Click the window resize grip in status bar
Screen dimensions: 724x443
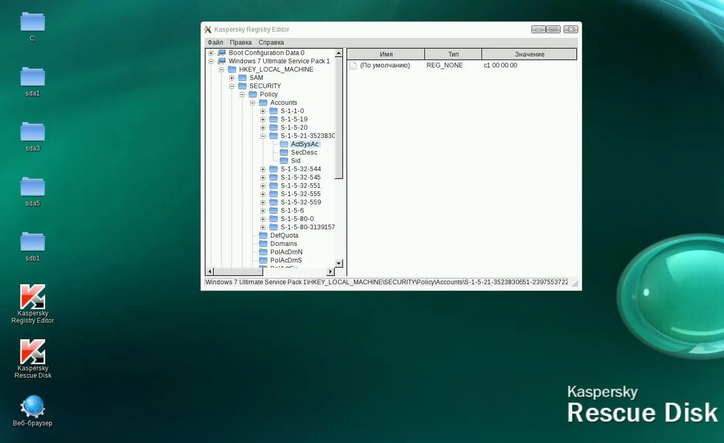point(575,283)
